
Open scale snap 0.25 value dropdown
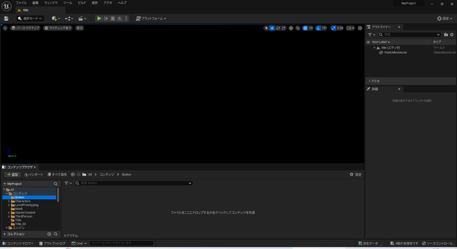click(x=340, y=28)
